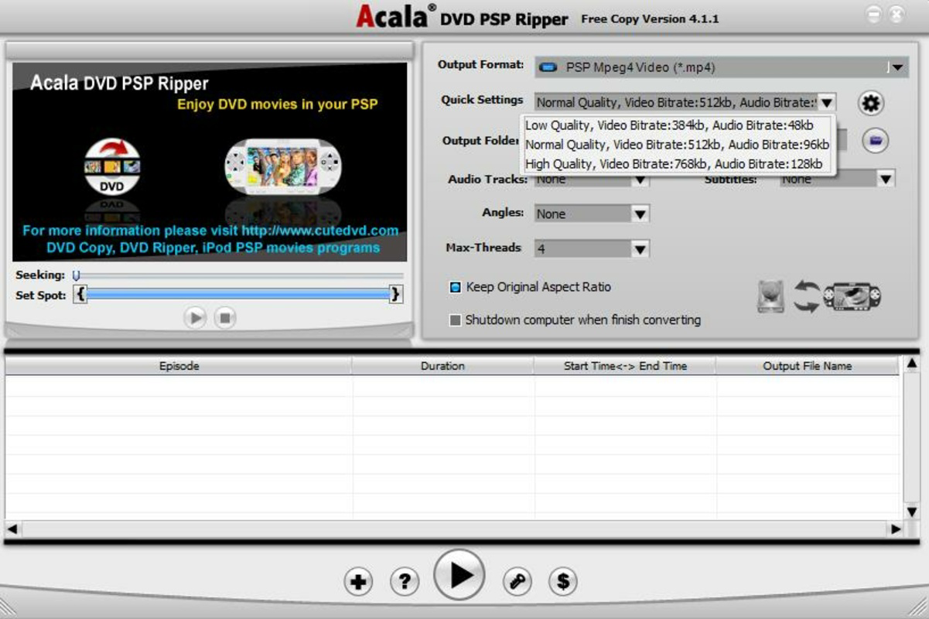929x619 pixels.
Task: Toggle Keep Original Aspect Ratio checkbox
Action: [x=456, y=287]
